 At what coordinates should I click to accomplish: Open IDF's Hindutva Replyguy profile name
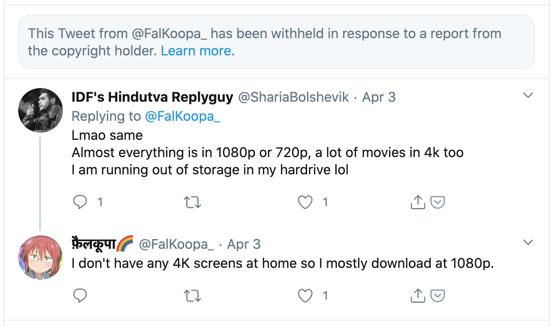point(152,97)
